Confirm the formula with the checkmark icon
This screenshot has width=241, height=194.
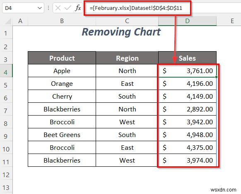point(68,8)
